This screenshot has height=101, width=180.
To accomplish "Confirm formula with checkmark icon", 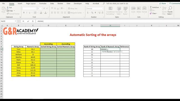I will pos(28,21).
